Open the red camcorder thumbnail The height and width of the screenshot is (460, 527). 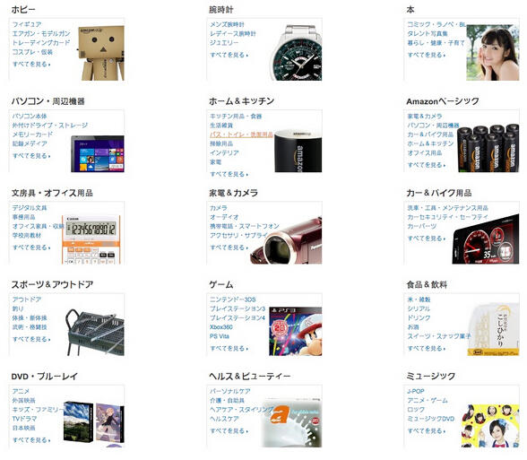coord(286,240)
